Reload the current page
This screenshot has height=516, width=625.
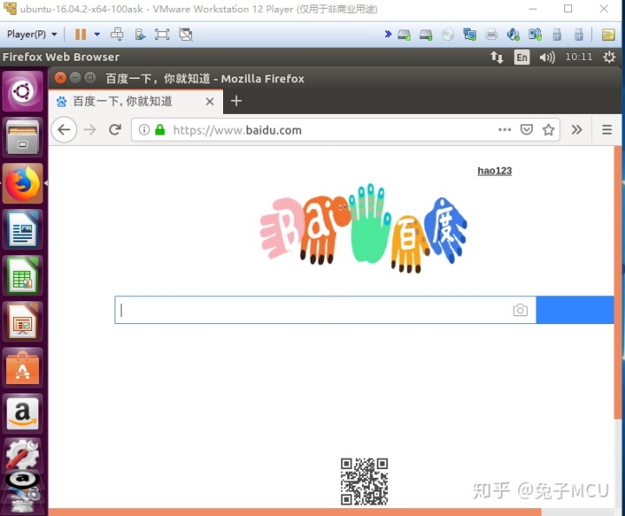coord(115,129)
